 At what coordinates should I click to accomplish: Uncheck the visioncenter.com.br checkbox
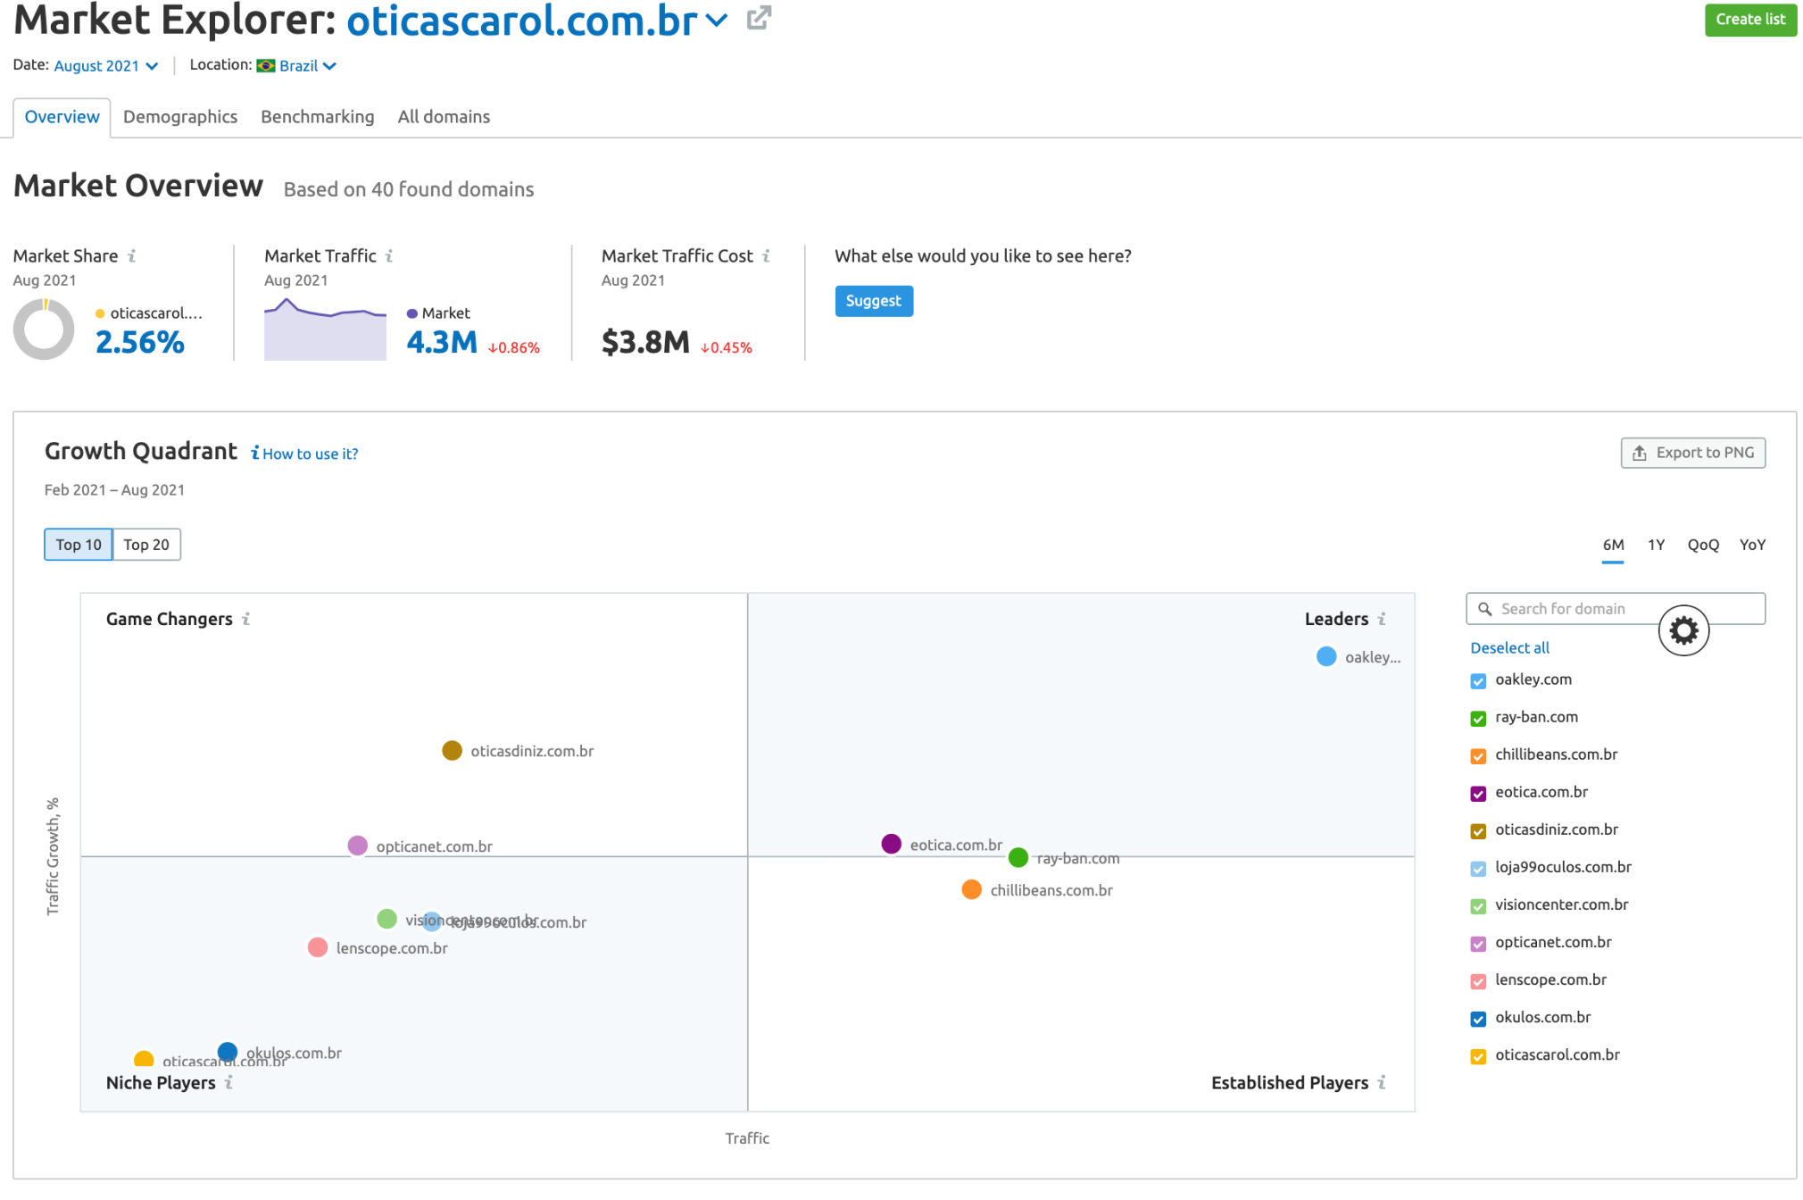(1478, 906)
